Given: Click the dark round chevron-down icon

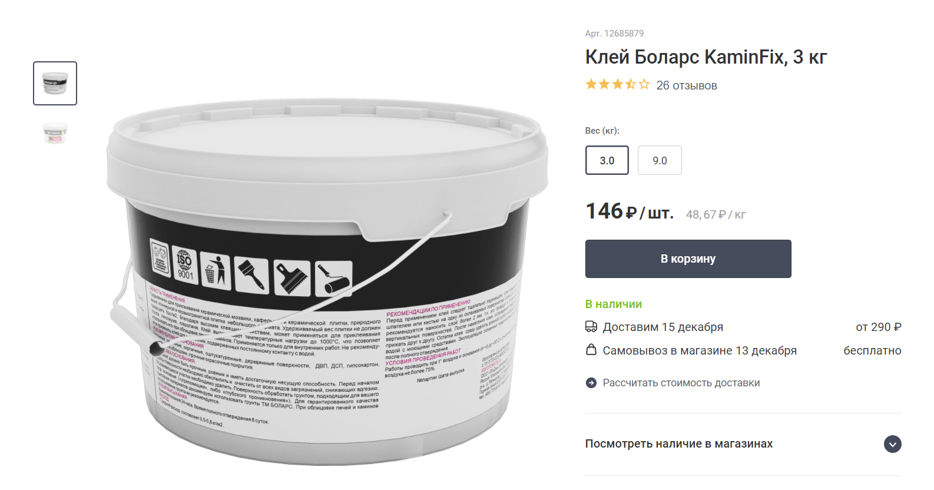Looking at the screenshot, I should pyautogui.click(x=892, y=444).
